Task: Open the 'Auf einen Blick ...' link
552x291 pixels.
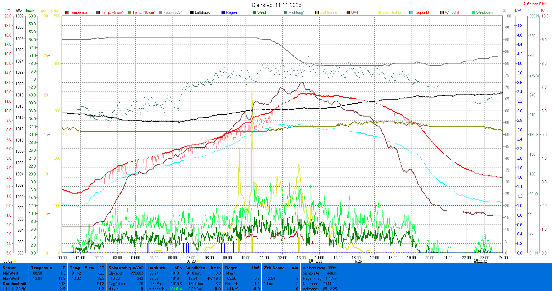Action: point(536,4)
